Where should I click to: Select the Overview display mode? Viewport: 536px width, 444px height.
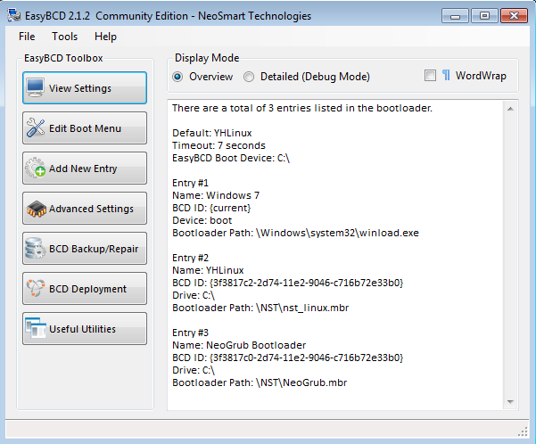point(202,77)
